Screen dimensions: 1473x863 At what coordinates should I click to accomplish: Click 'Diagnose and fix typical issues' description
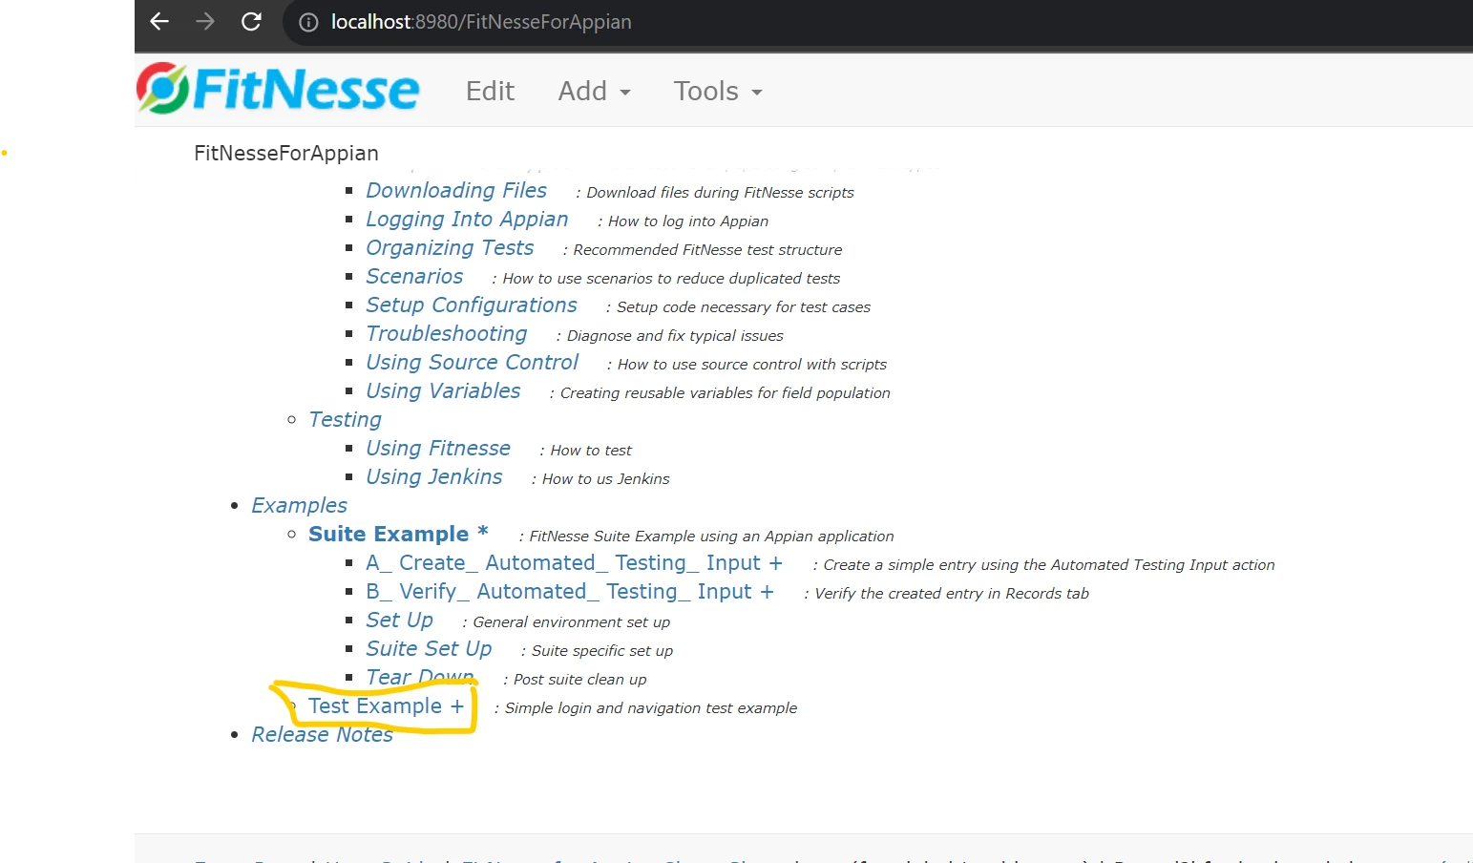(x=675, y=336)
